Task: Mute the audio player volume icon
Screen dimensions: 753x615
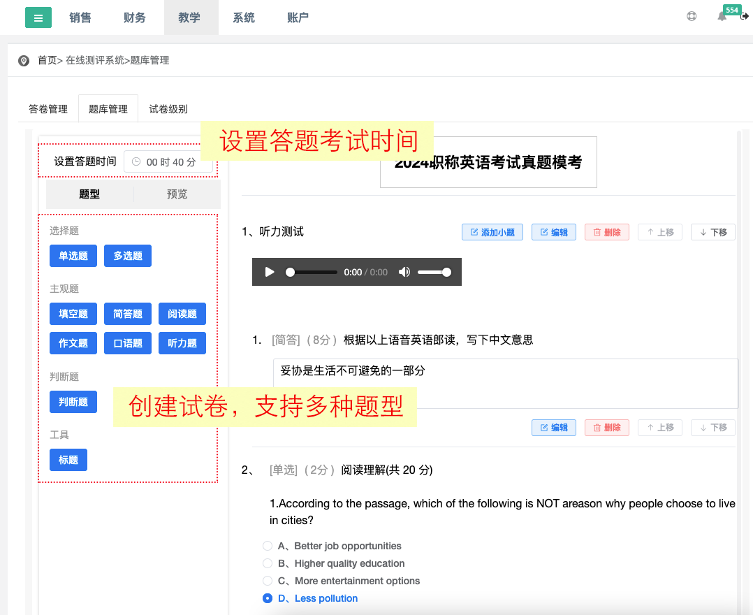Action: click(x=404, y=272)
